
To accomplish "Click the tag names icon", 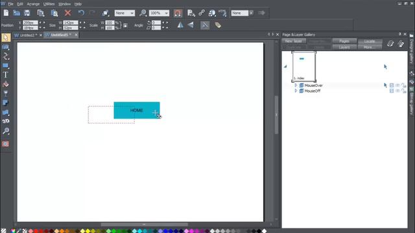I will (218, 25).
